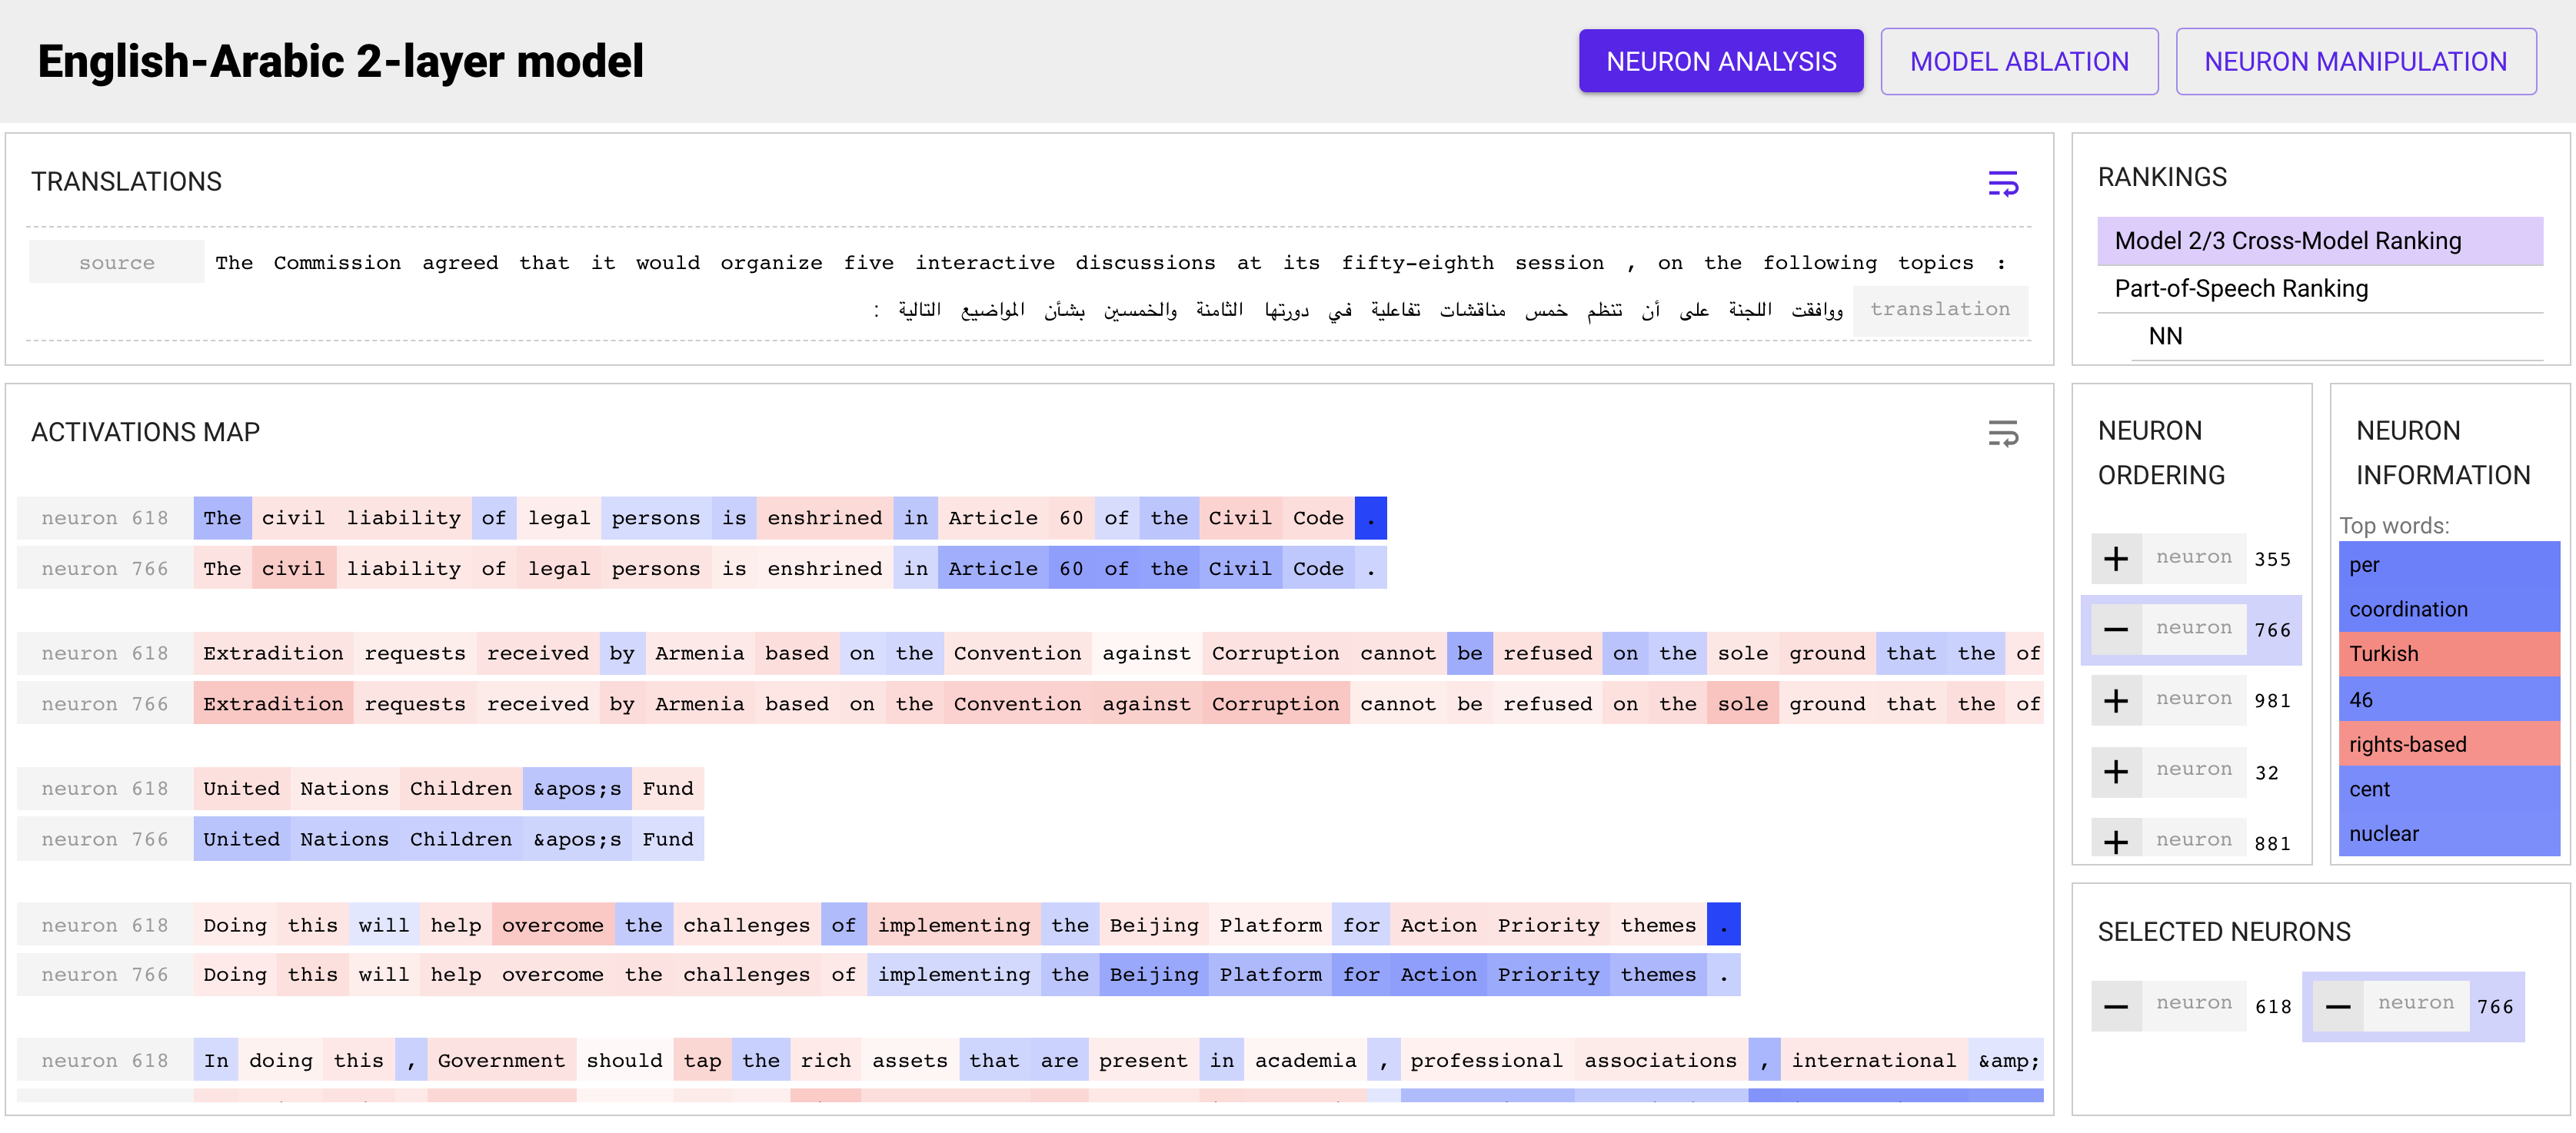Screen dimensions: 2576x1133
Task: Click the top word 'per' in Neuron Information
Action: pos(2449,564)
